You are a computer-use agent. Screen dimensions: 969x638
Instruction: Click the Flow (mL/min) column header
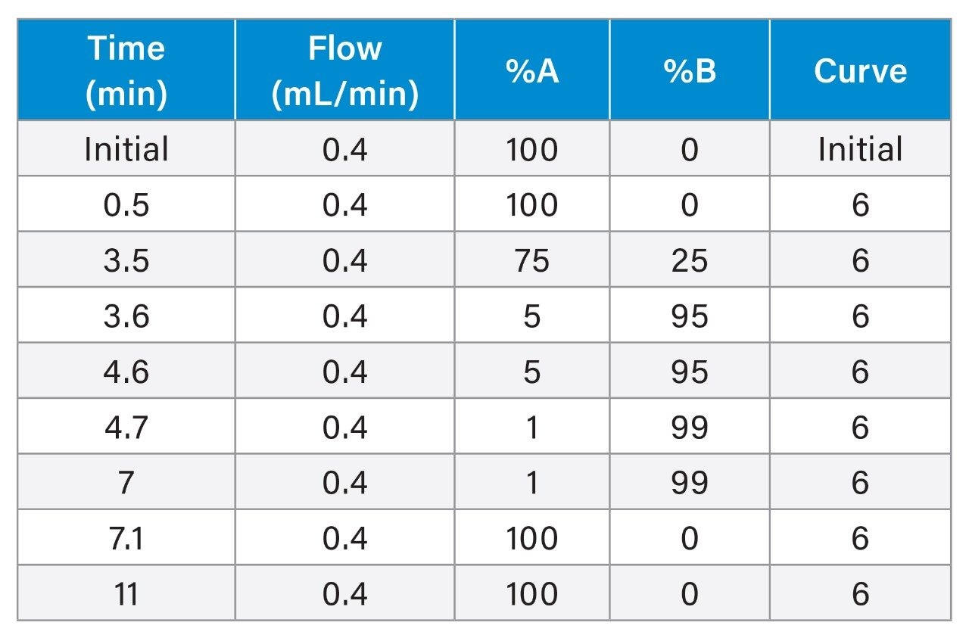[x=344, y=70]
